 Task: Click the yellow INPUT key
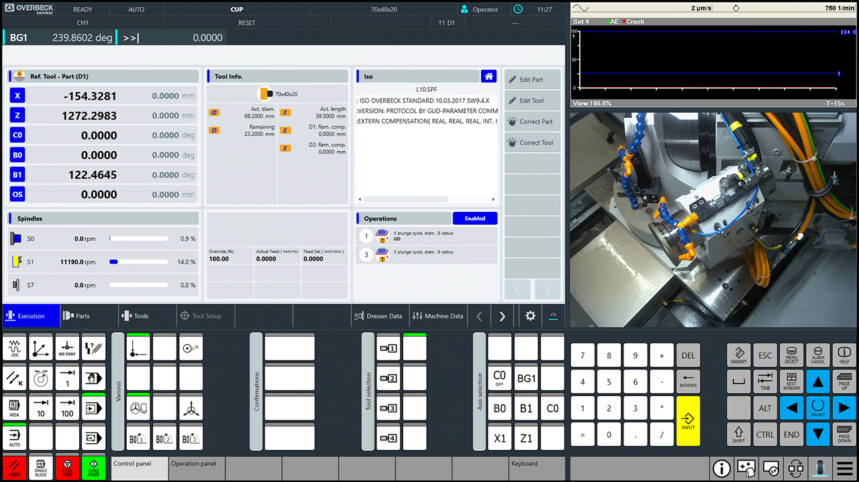[688, 421]
